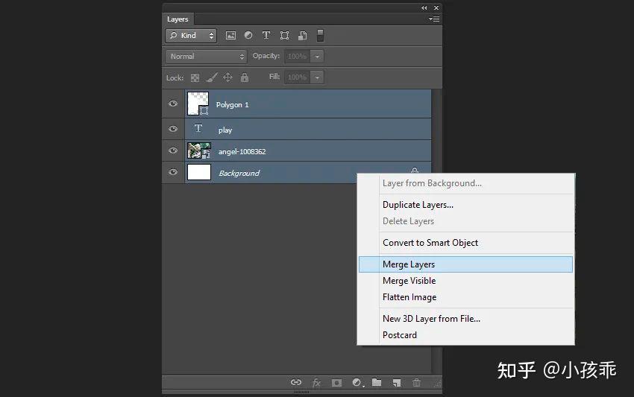Click the play layer type icon
The height and width of the screenshot is (397, 634).
point(198,128)
